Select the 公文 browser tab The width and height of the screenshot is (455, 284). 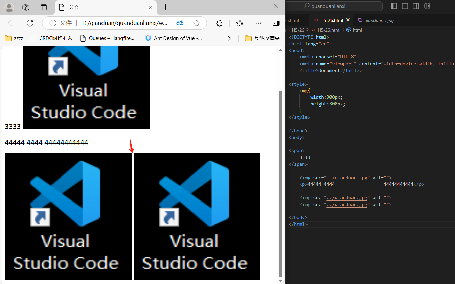pyautogui.click(x=106, y=7)
